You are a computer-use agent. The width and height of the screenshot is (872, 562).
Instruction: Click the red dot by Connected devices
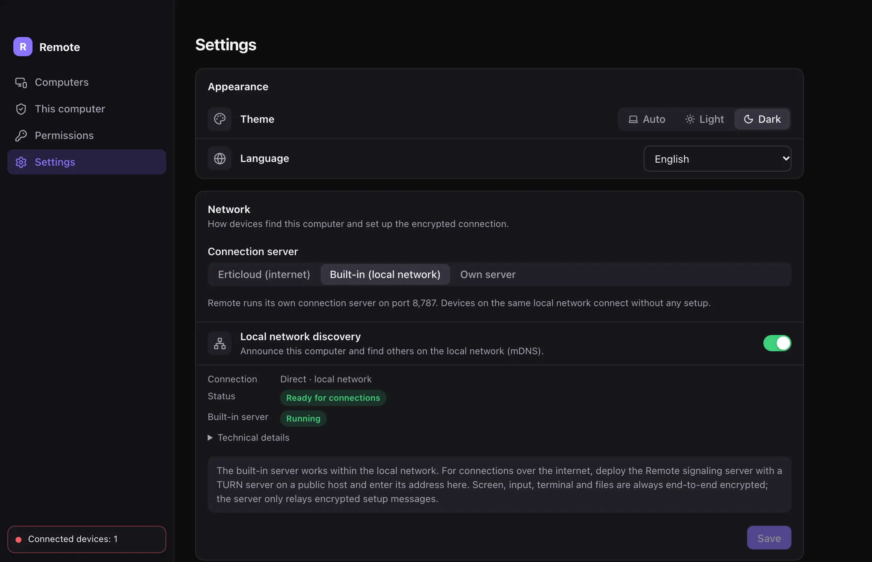coord(18,539)
